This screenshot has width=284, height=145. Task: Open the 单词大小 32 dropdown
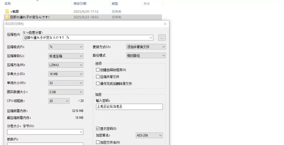point(66,83)
